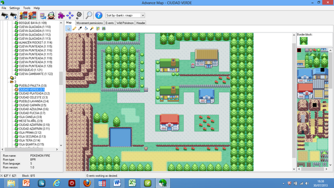This screenshot has width=334, height=188.
Task: Click the open ROM cartridge icon
Action: 5,16
